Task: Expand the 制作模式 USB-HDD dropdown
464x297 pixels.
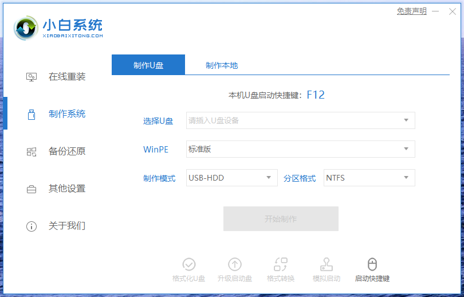Action: pos(231,178)
